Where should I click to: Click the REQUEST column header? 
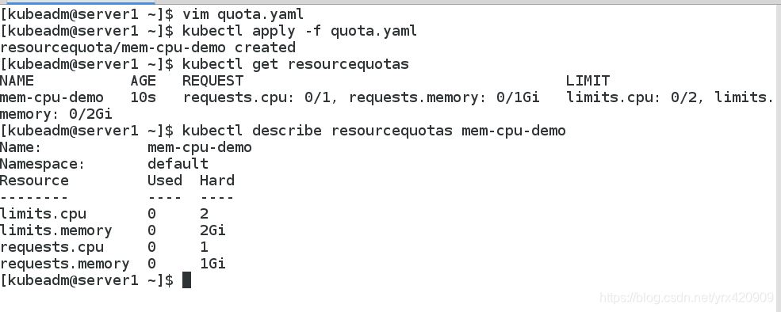[x=212, y=81]
